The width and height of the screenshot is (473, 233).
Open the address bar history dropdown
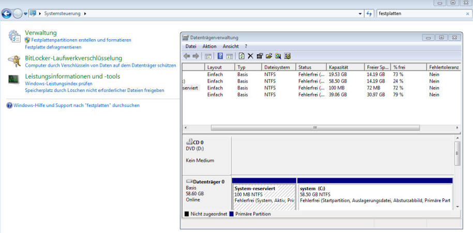(x=360, y=13)
